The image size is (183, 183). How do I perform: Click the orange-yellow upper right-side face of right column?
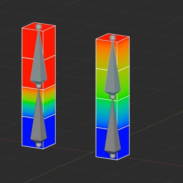(x=123, y=54)
